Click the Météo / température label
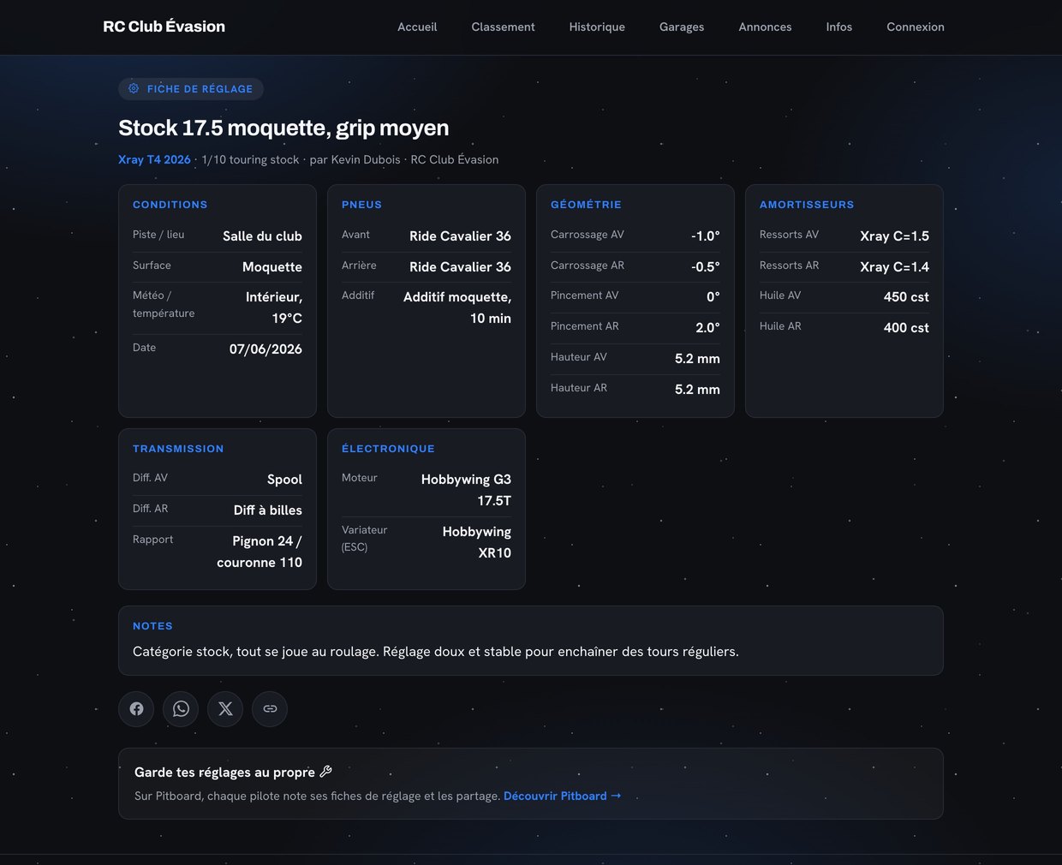The image size is (1062, 865). point(164,304)
